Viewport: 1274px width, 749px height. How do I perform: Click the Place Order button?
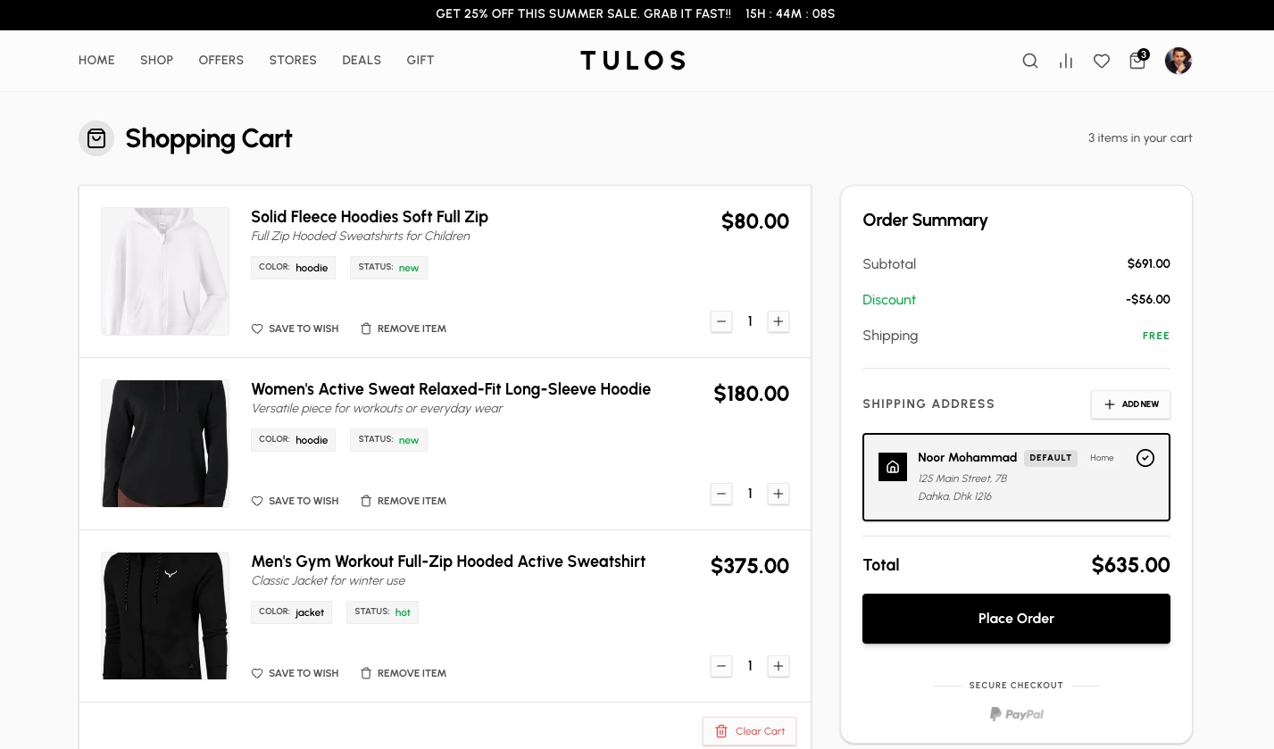click(x=1016, y=618)
